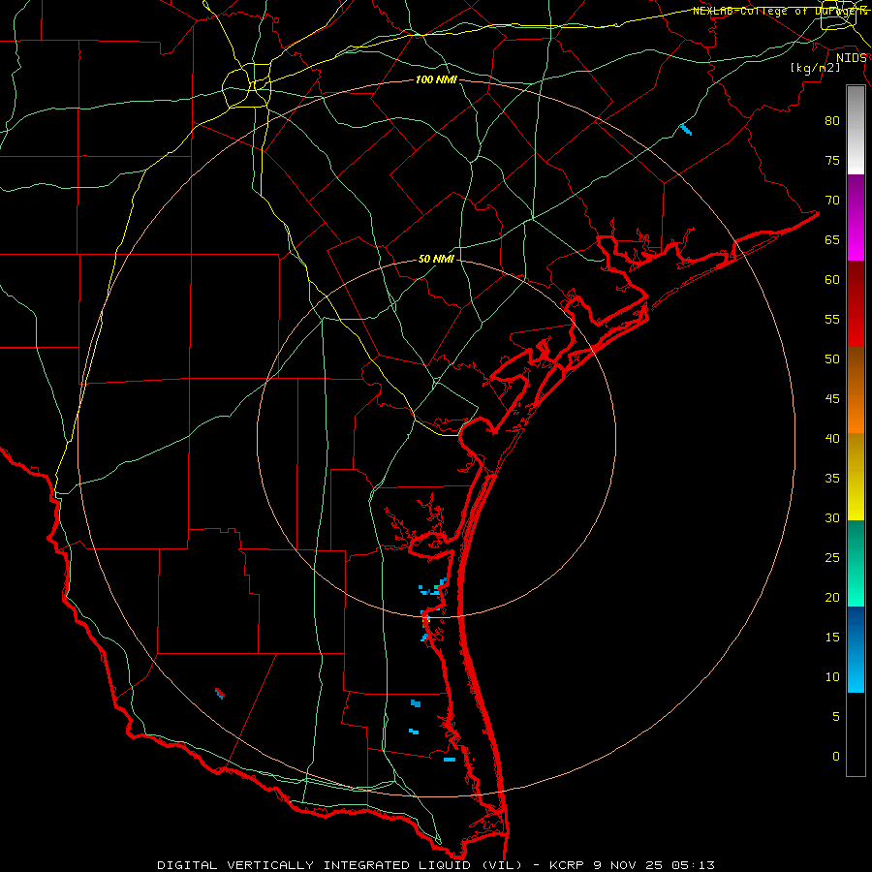Click the 50 NMI range ring label
This screenshot has height=872, width=872.
[436, 259]
